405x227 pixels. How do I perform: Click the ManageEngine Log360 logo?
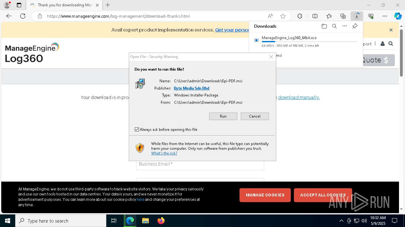[x=32, y=53]
